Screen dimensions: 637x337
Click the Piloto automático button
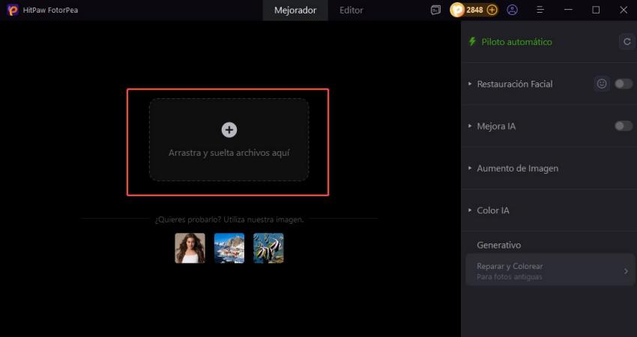point(516,42)
